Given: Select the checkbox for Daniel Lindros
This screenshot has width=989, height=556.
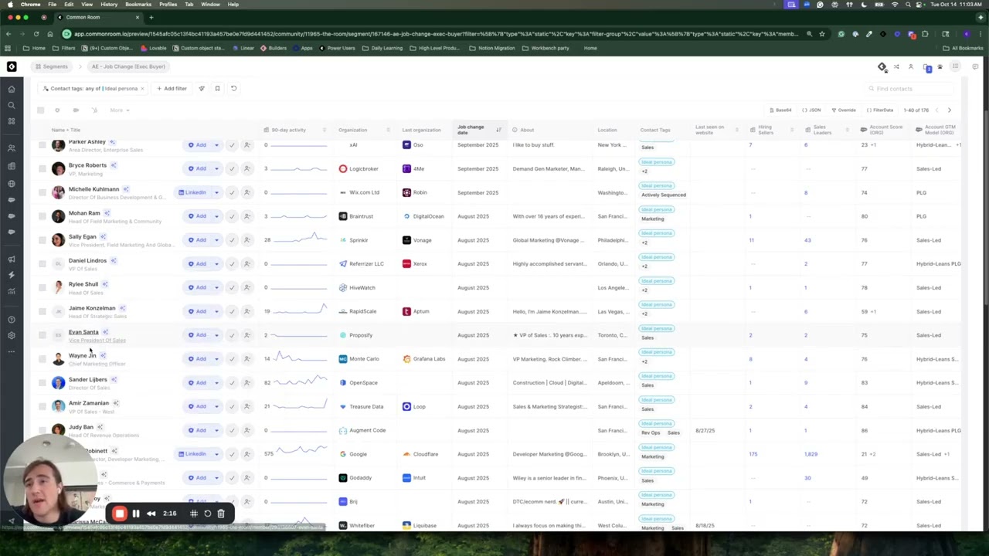Looking at the screenshot, I should point(42,264).
